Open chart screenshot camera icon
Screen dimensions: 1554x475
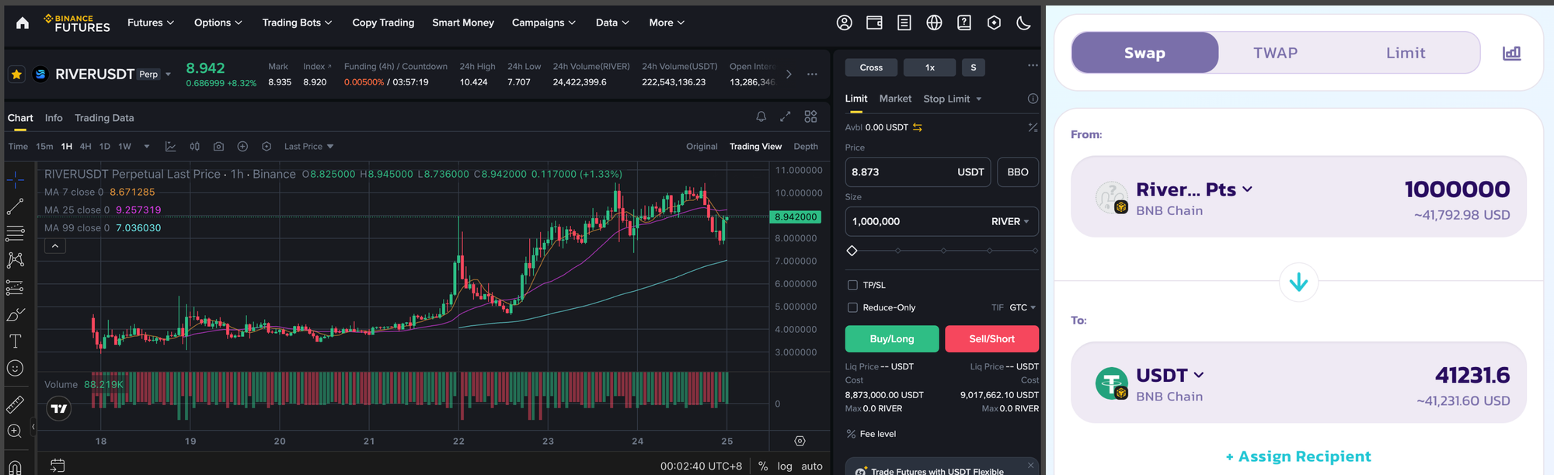tap(218, 147)
